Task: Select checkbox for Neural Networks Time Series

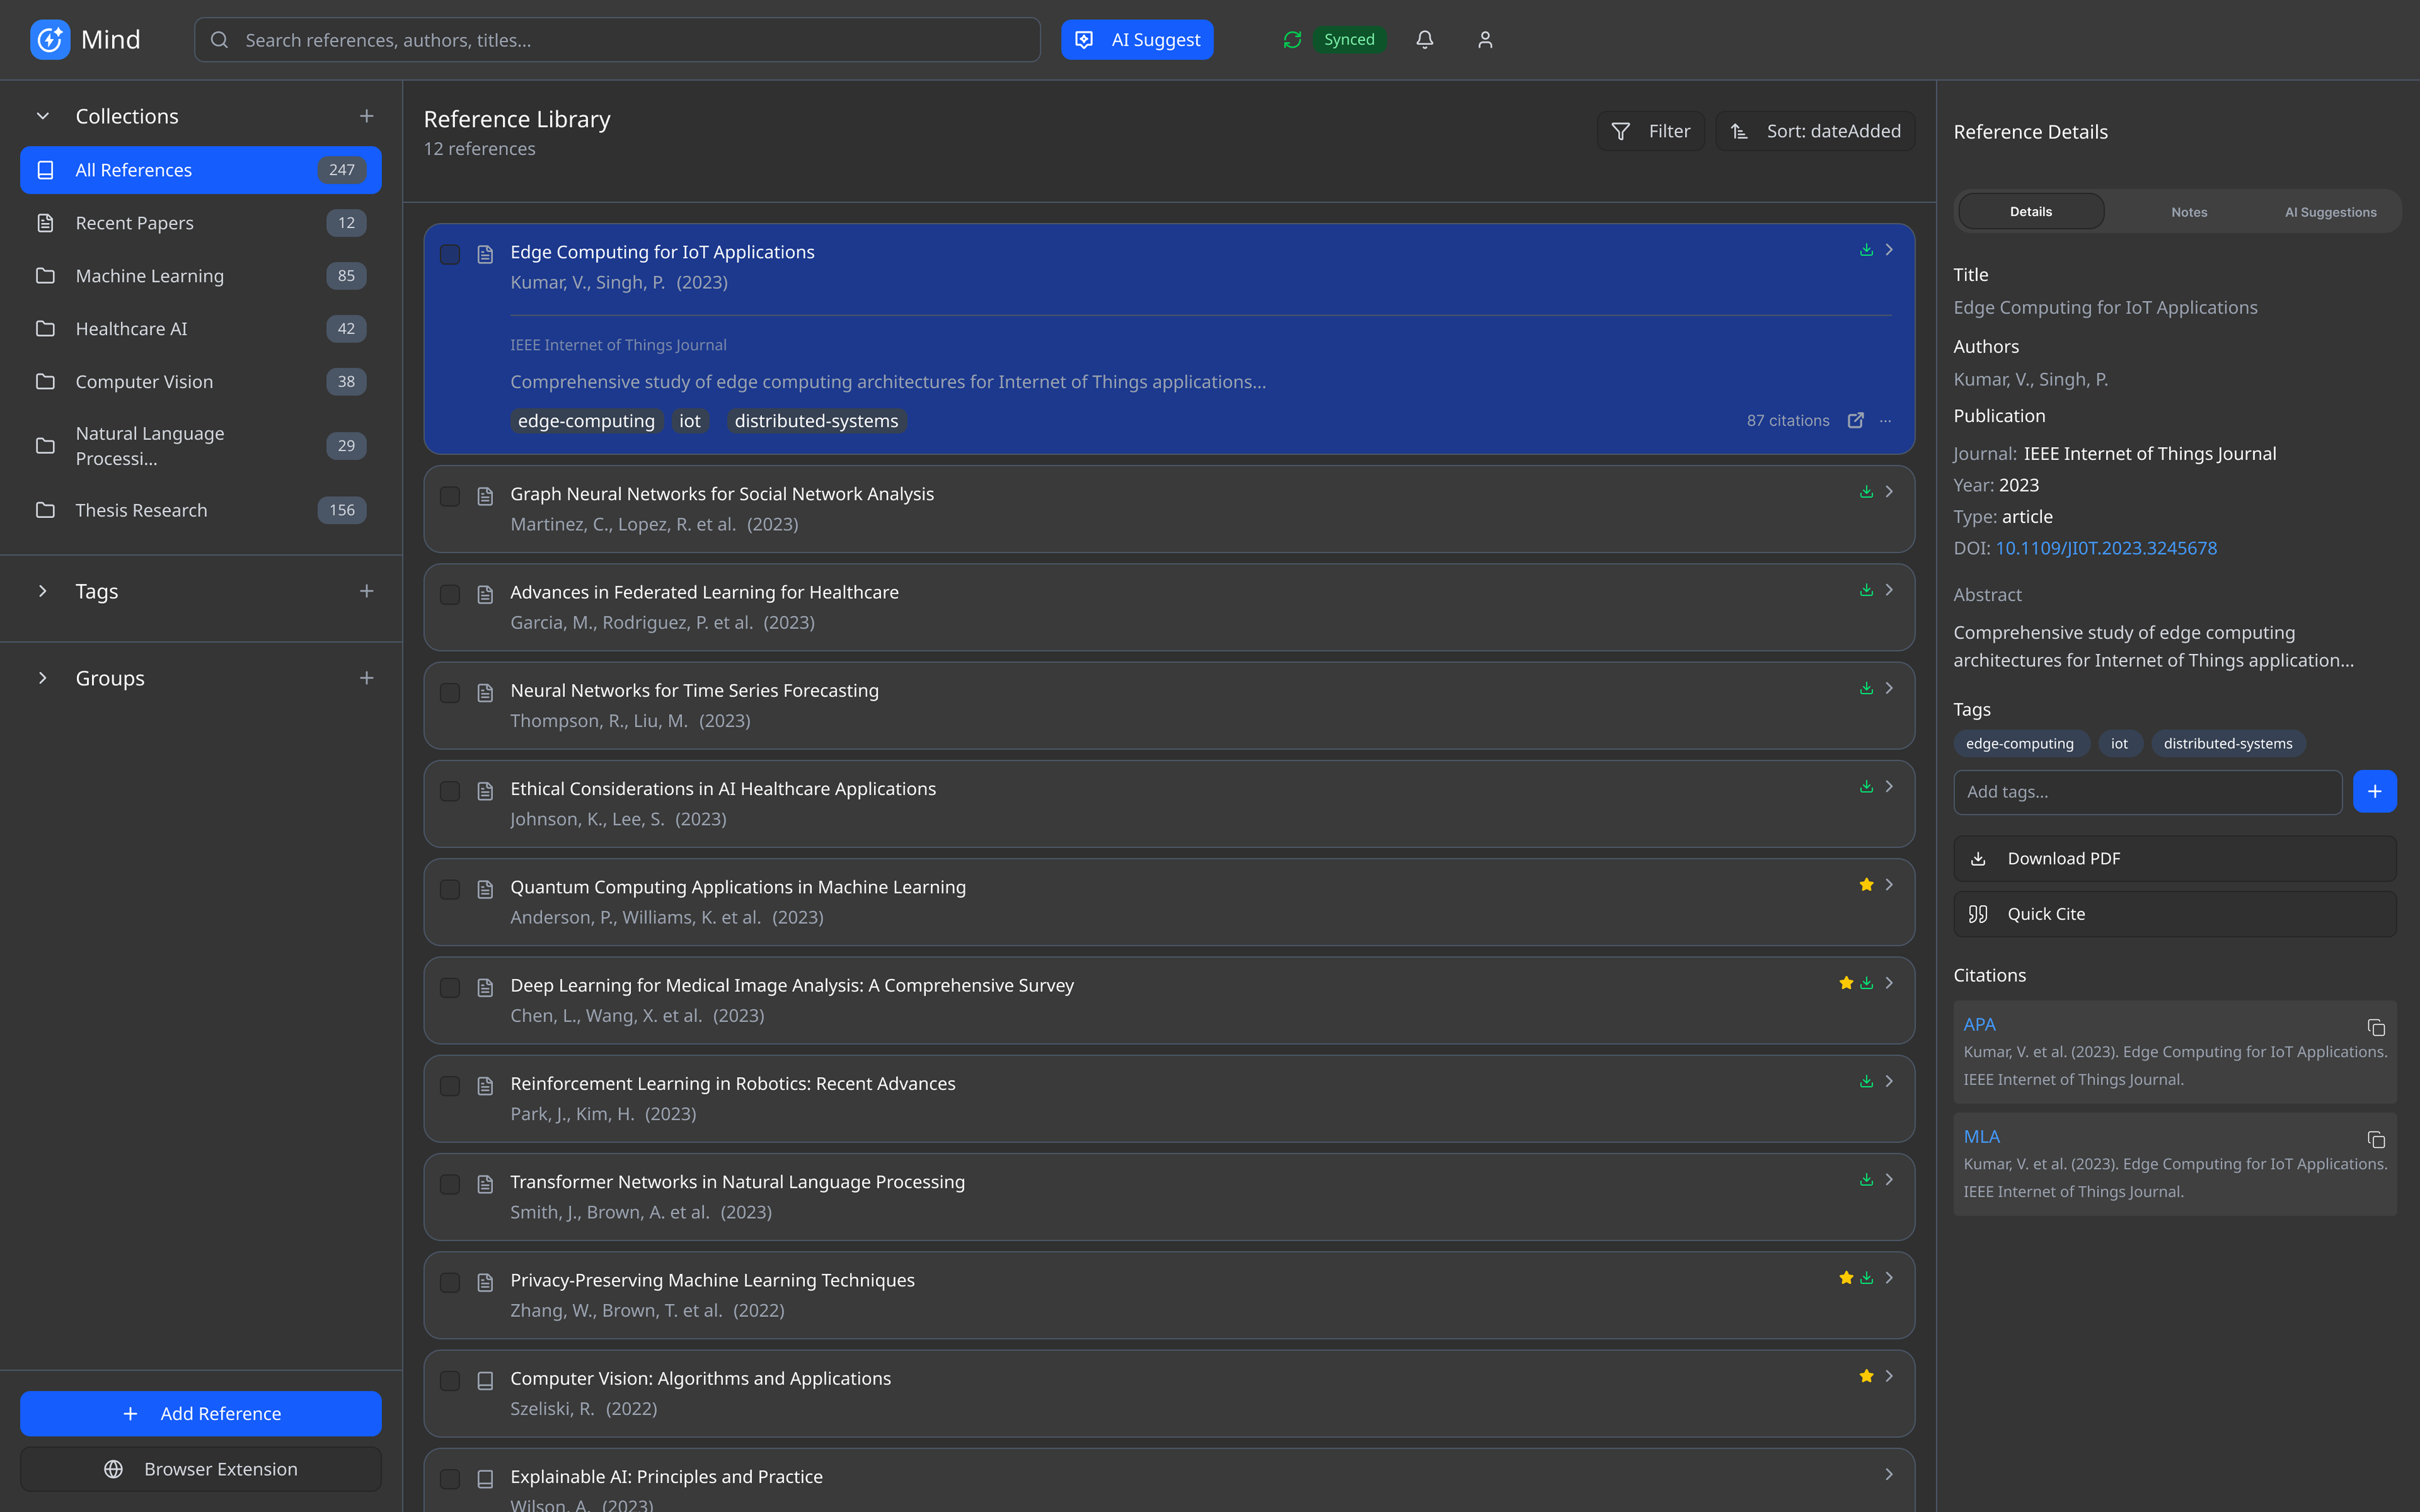Action: [450, 692]
